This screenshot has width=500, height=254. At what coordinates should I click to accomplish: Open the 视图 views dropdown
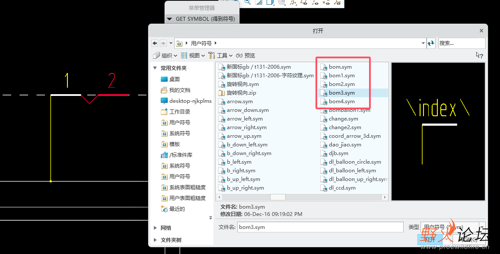coord(193,55)
